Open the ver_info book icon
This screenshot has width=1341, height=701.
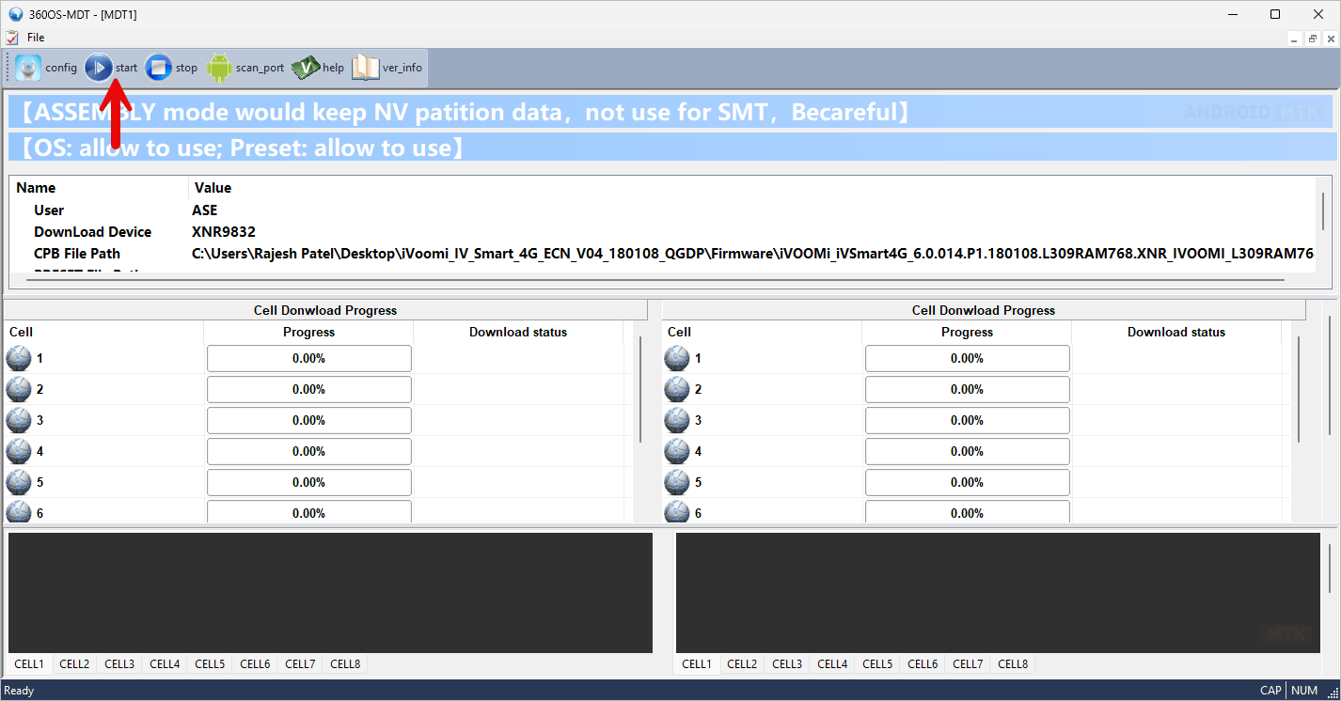365,68
